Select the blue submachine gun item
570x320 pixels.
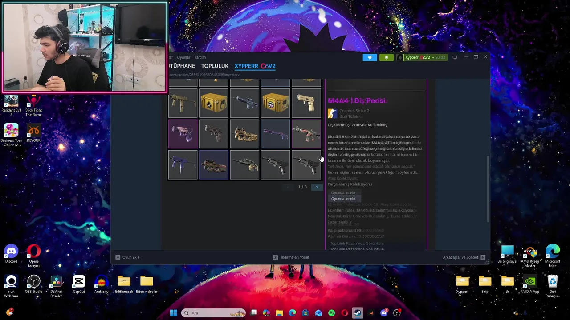click(x=183, y=165)
